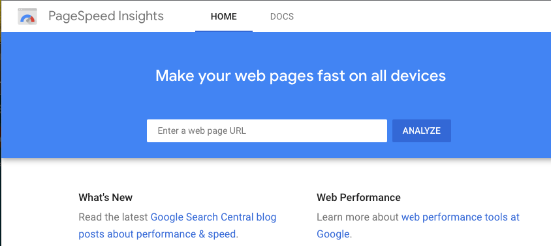Click 'Make your web pages fast' headline
The image size is (551, 246).
tap(300, 76)
